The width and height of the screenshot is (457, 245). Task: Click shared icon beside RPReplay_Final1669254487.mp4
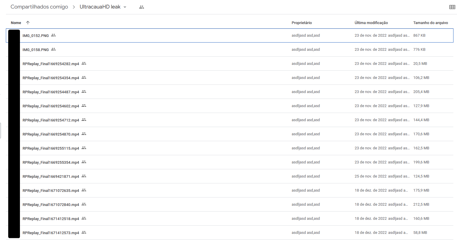(84, 92)
